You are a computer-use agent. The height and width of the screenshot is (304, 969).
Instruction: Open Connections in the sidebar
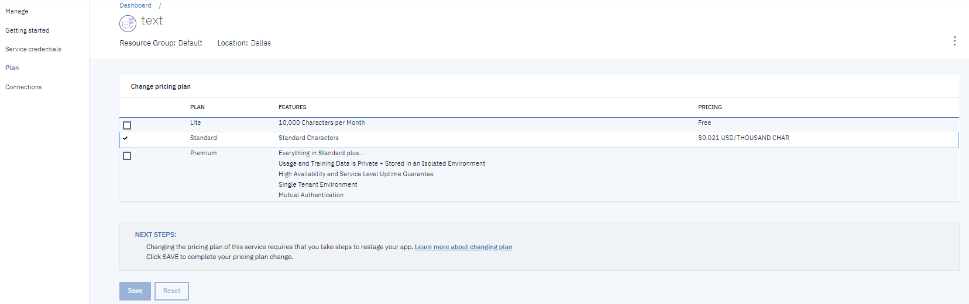[x=23, y=87]
